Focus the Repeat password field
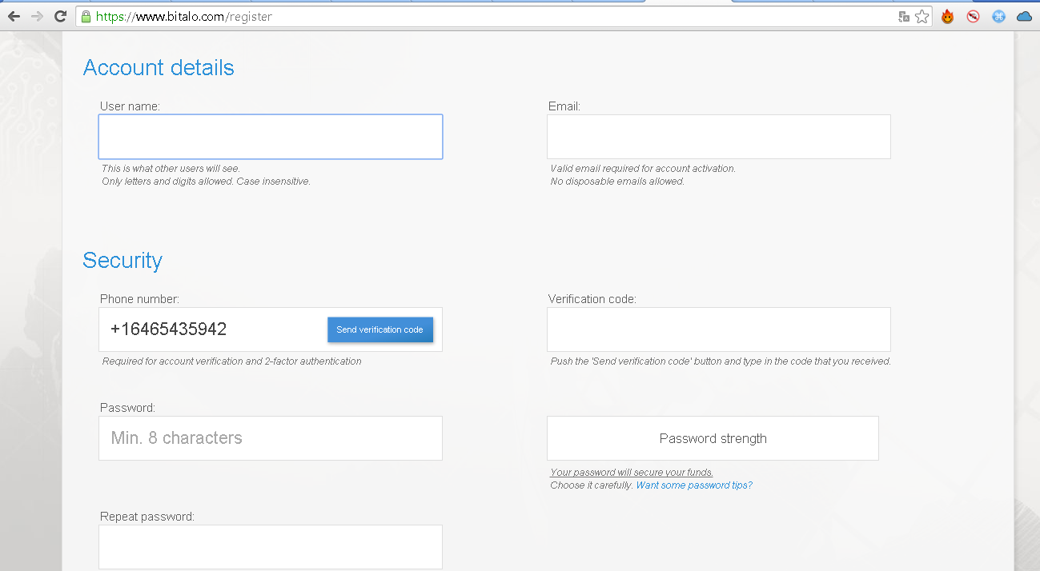 [271, 547]
